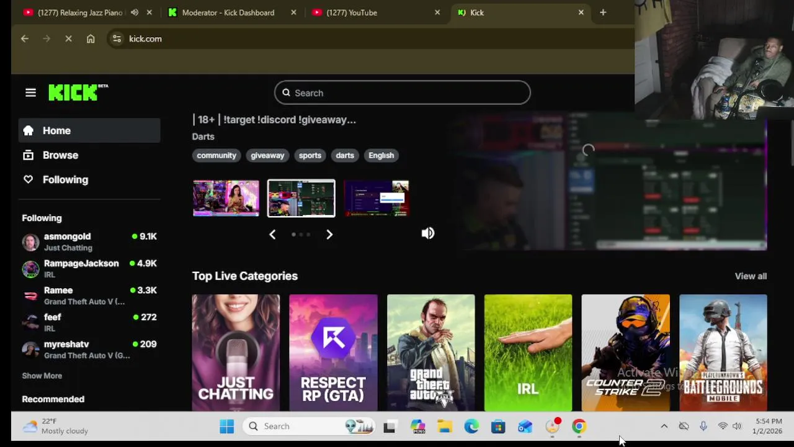
Task: Stop loading the page
Action: pyautogui.click(x=68, y=38)
